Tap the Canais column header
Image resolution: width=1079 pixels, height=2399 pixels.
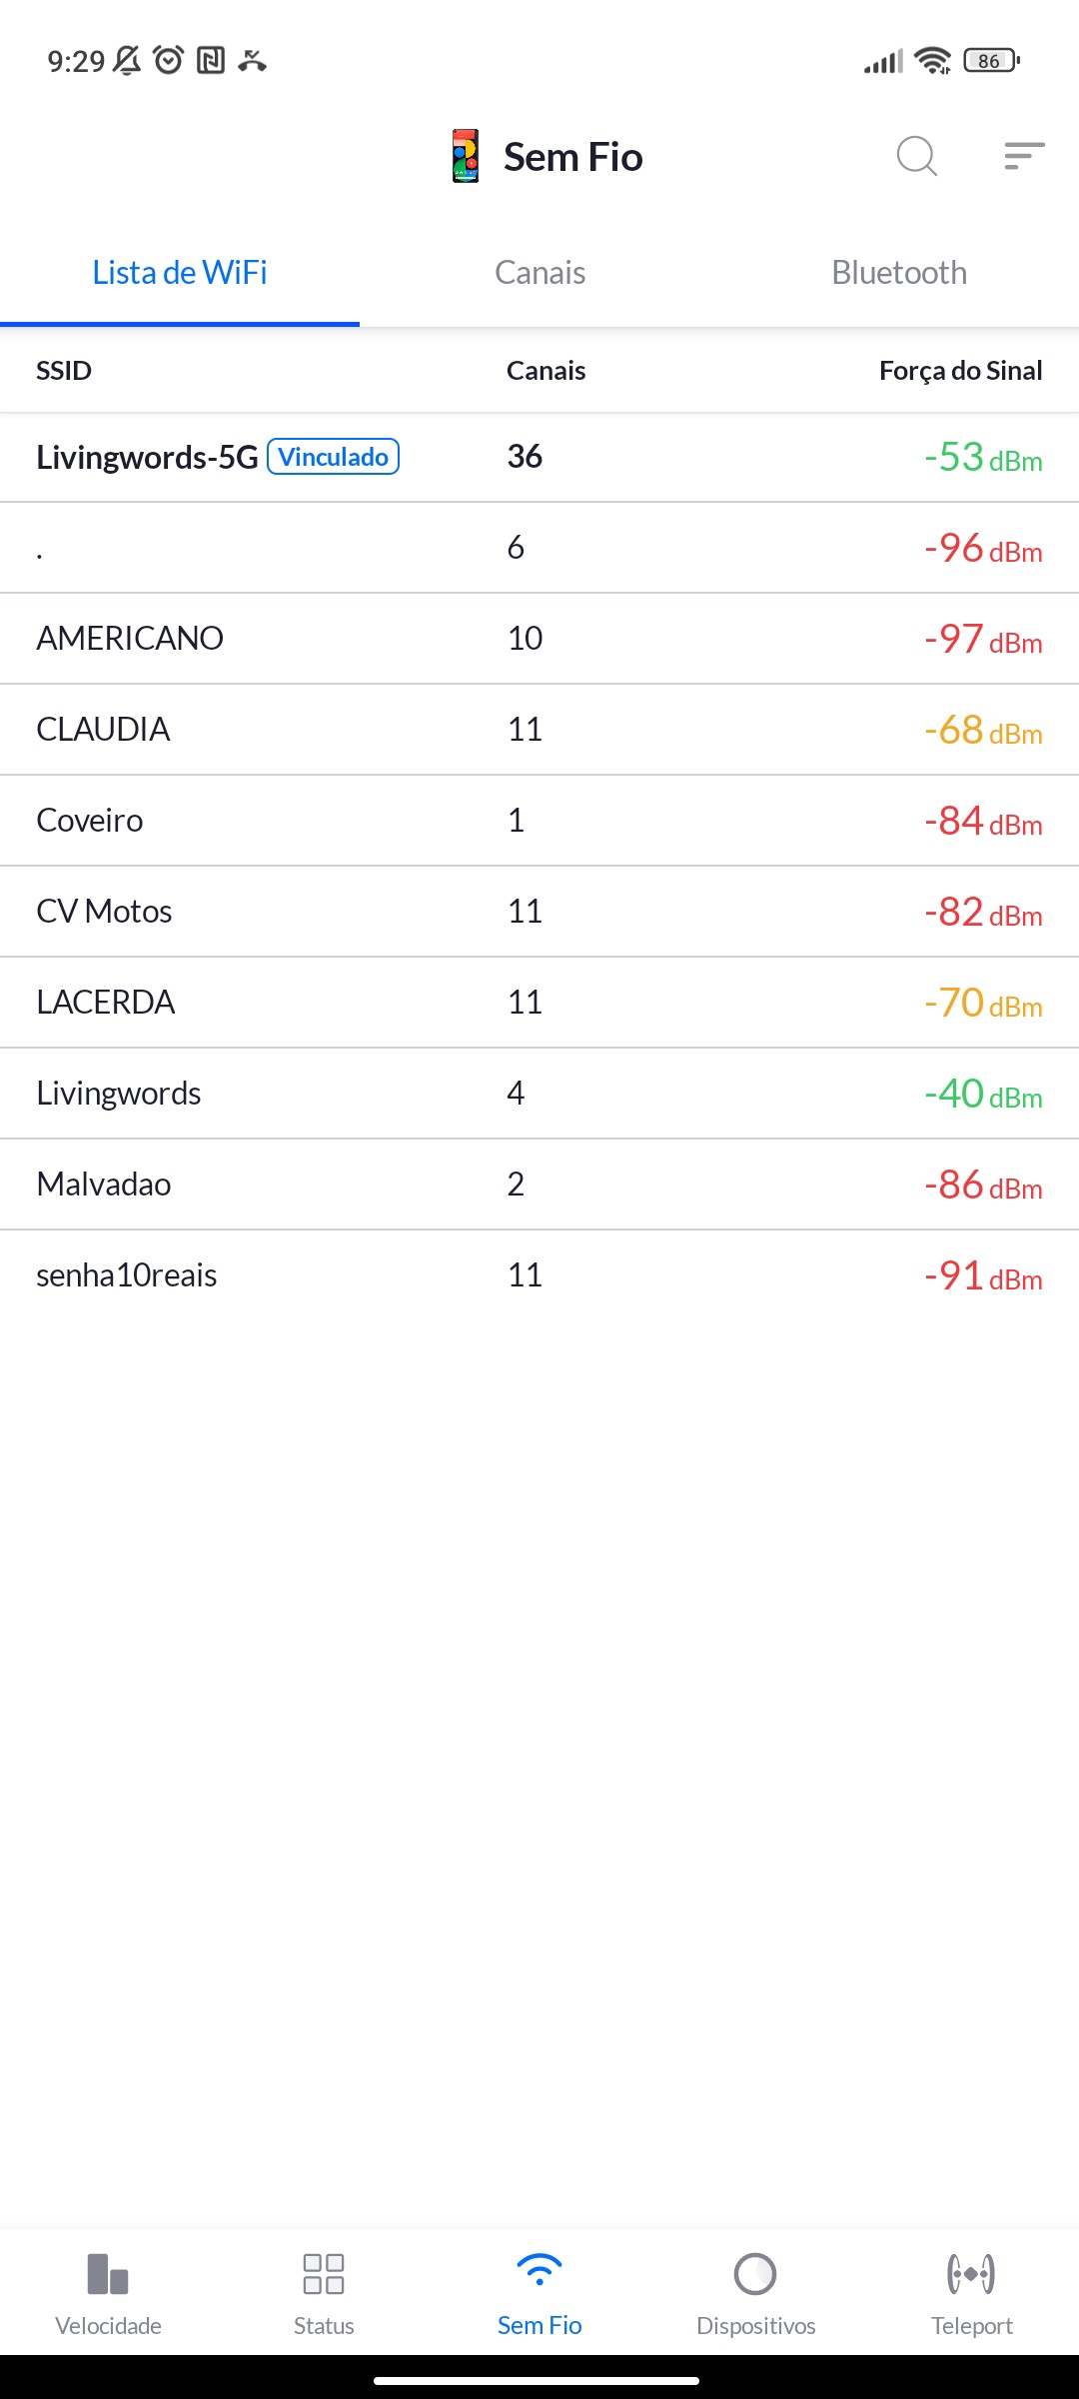(x=545, y=371)
